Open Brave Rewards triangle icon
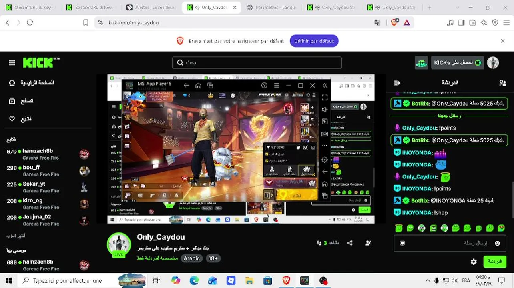The image size is (514, 288). tap(407, 23)
